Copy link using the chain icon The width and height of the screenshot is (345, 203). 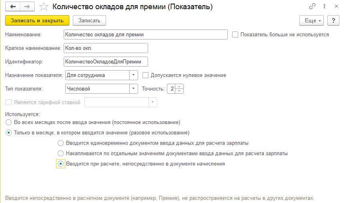point(312,6)
